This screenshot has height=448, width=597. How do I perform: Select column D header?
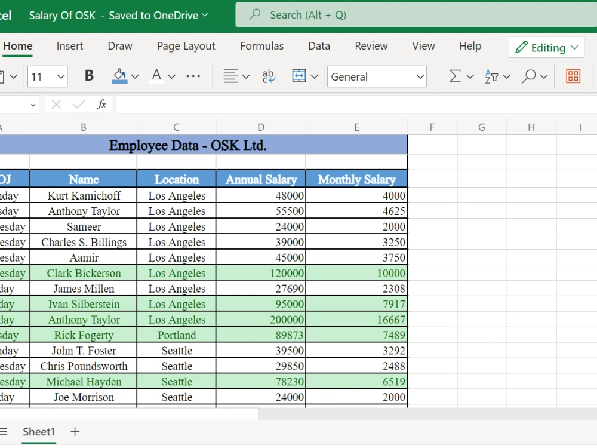click(261, 127)
